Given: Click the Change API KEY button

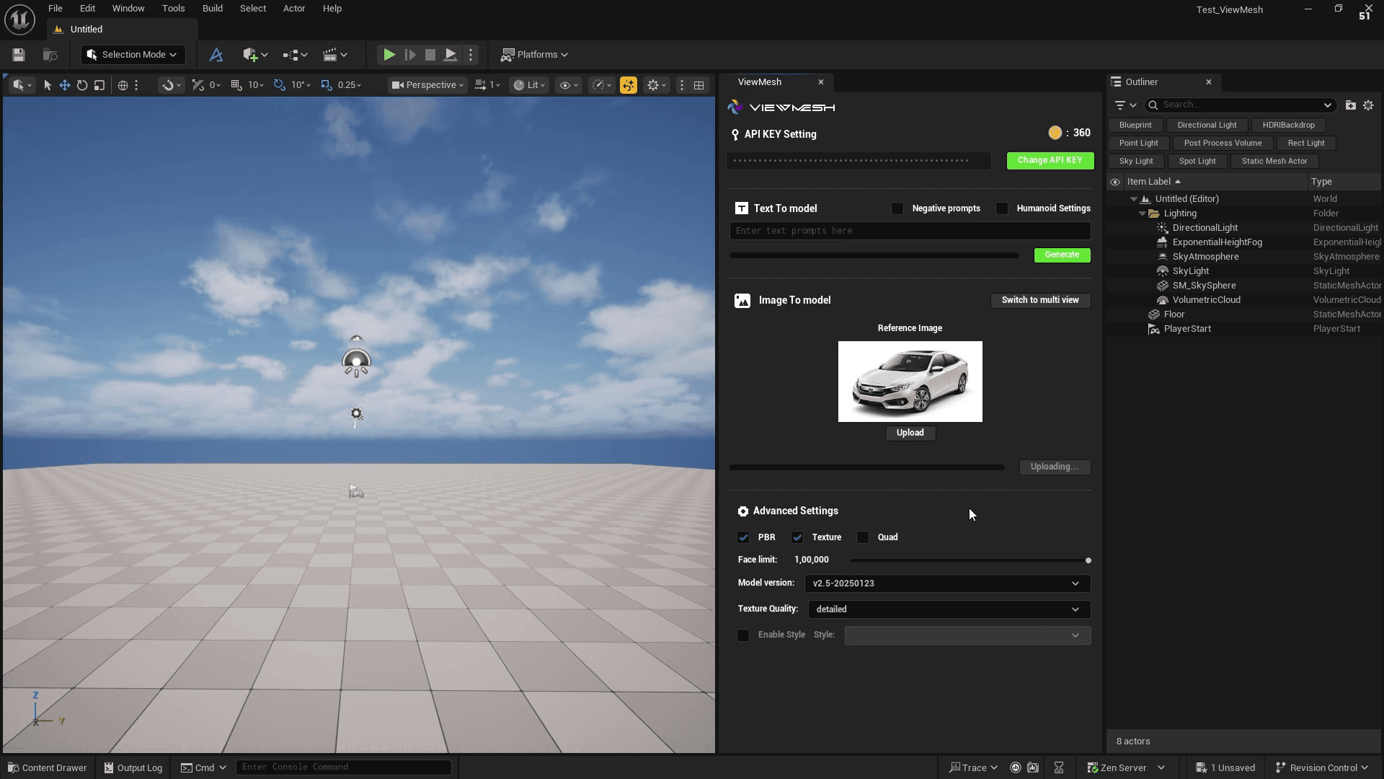Looking at the screenshot, I should pos(1050,160).
